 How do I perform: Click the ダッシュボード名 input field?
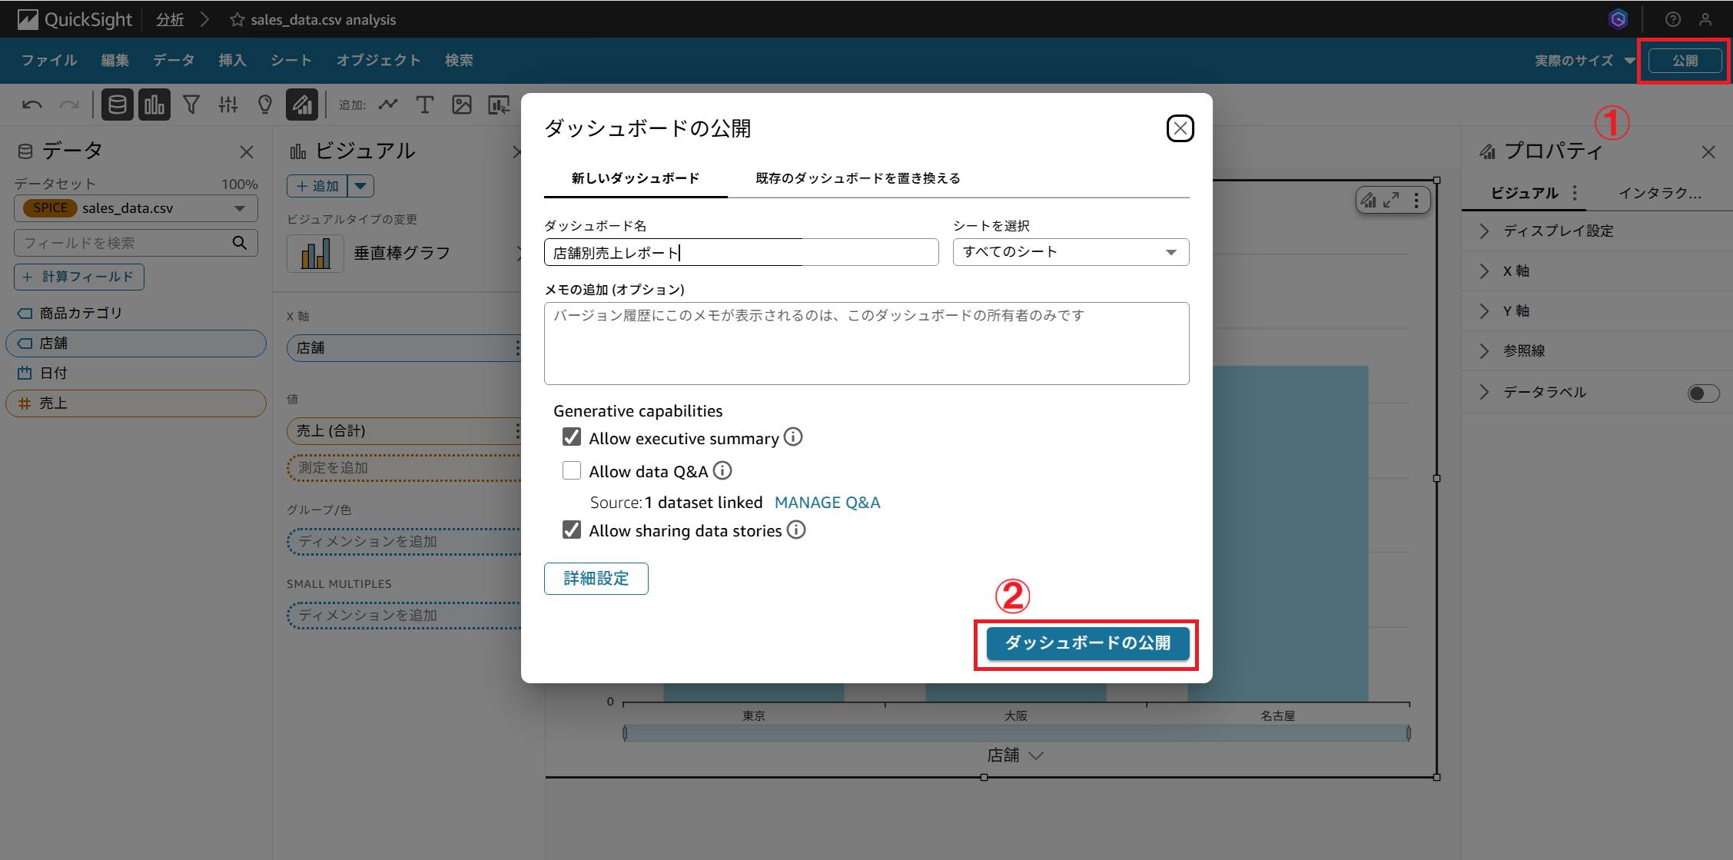coord(741,252)
